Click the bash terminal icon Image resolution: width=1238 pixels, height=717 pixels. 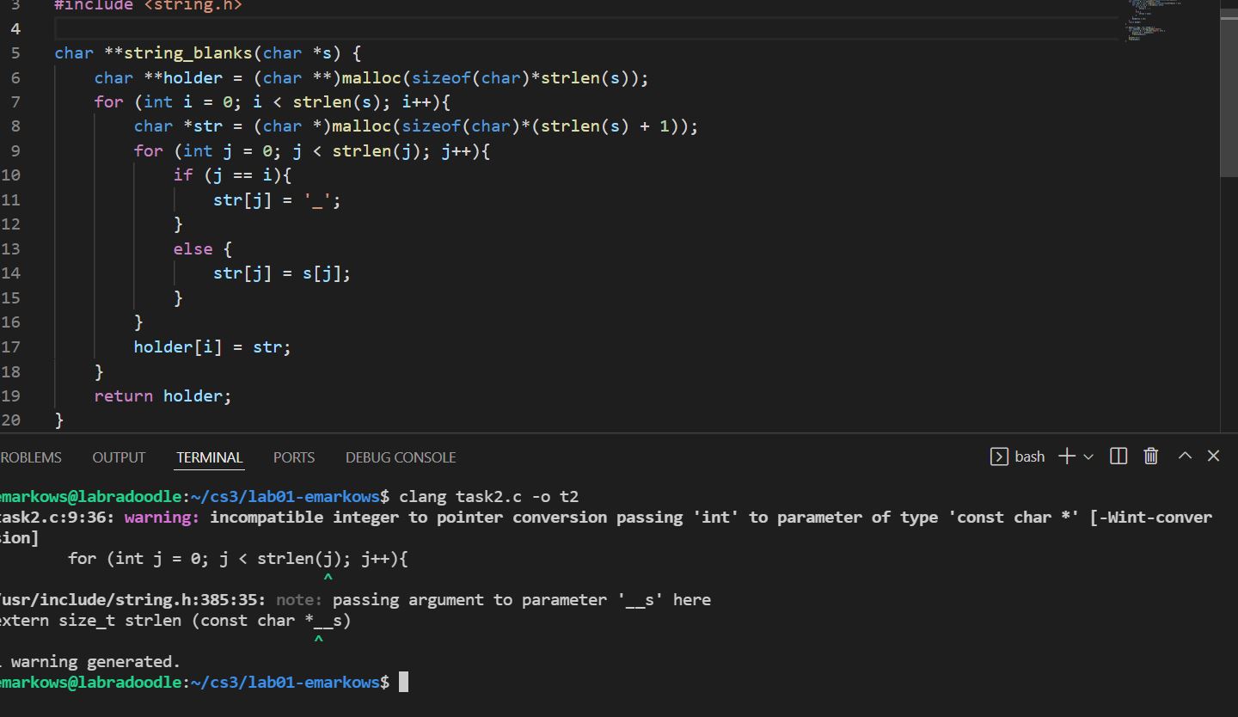click(x=999, y=457)
